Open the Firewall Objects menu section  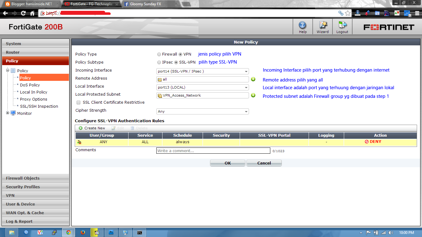coord(36,178)
